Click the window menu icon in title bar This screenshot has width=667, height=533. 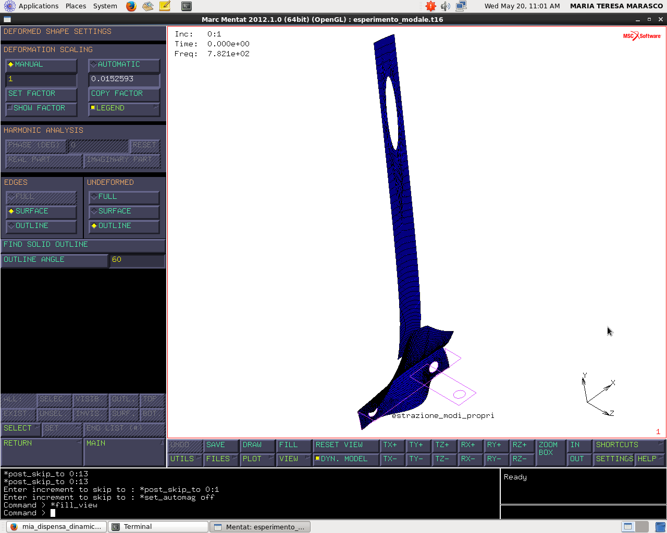tap(7, 19)
